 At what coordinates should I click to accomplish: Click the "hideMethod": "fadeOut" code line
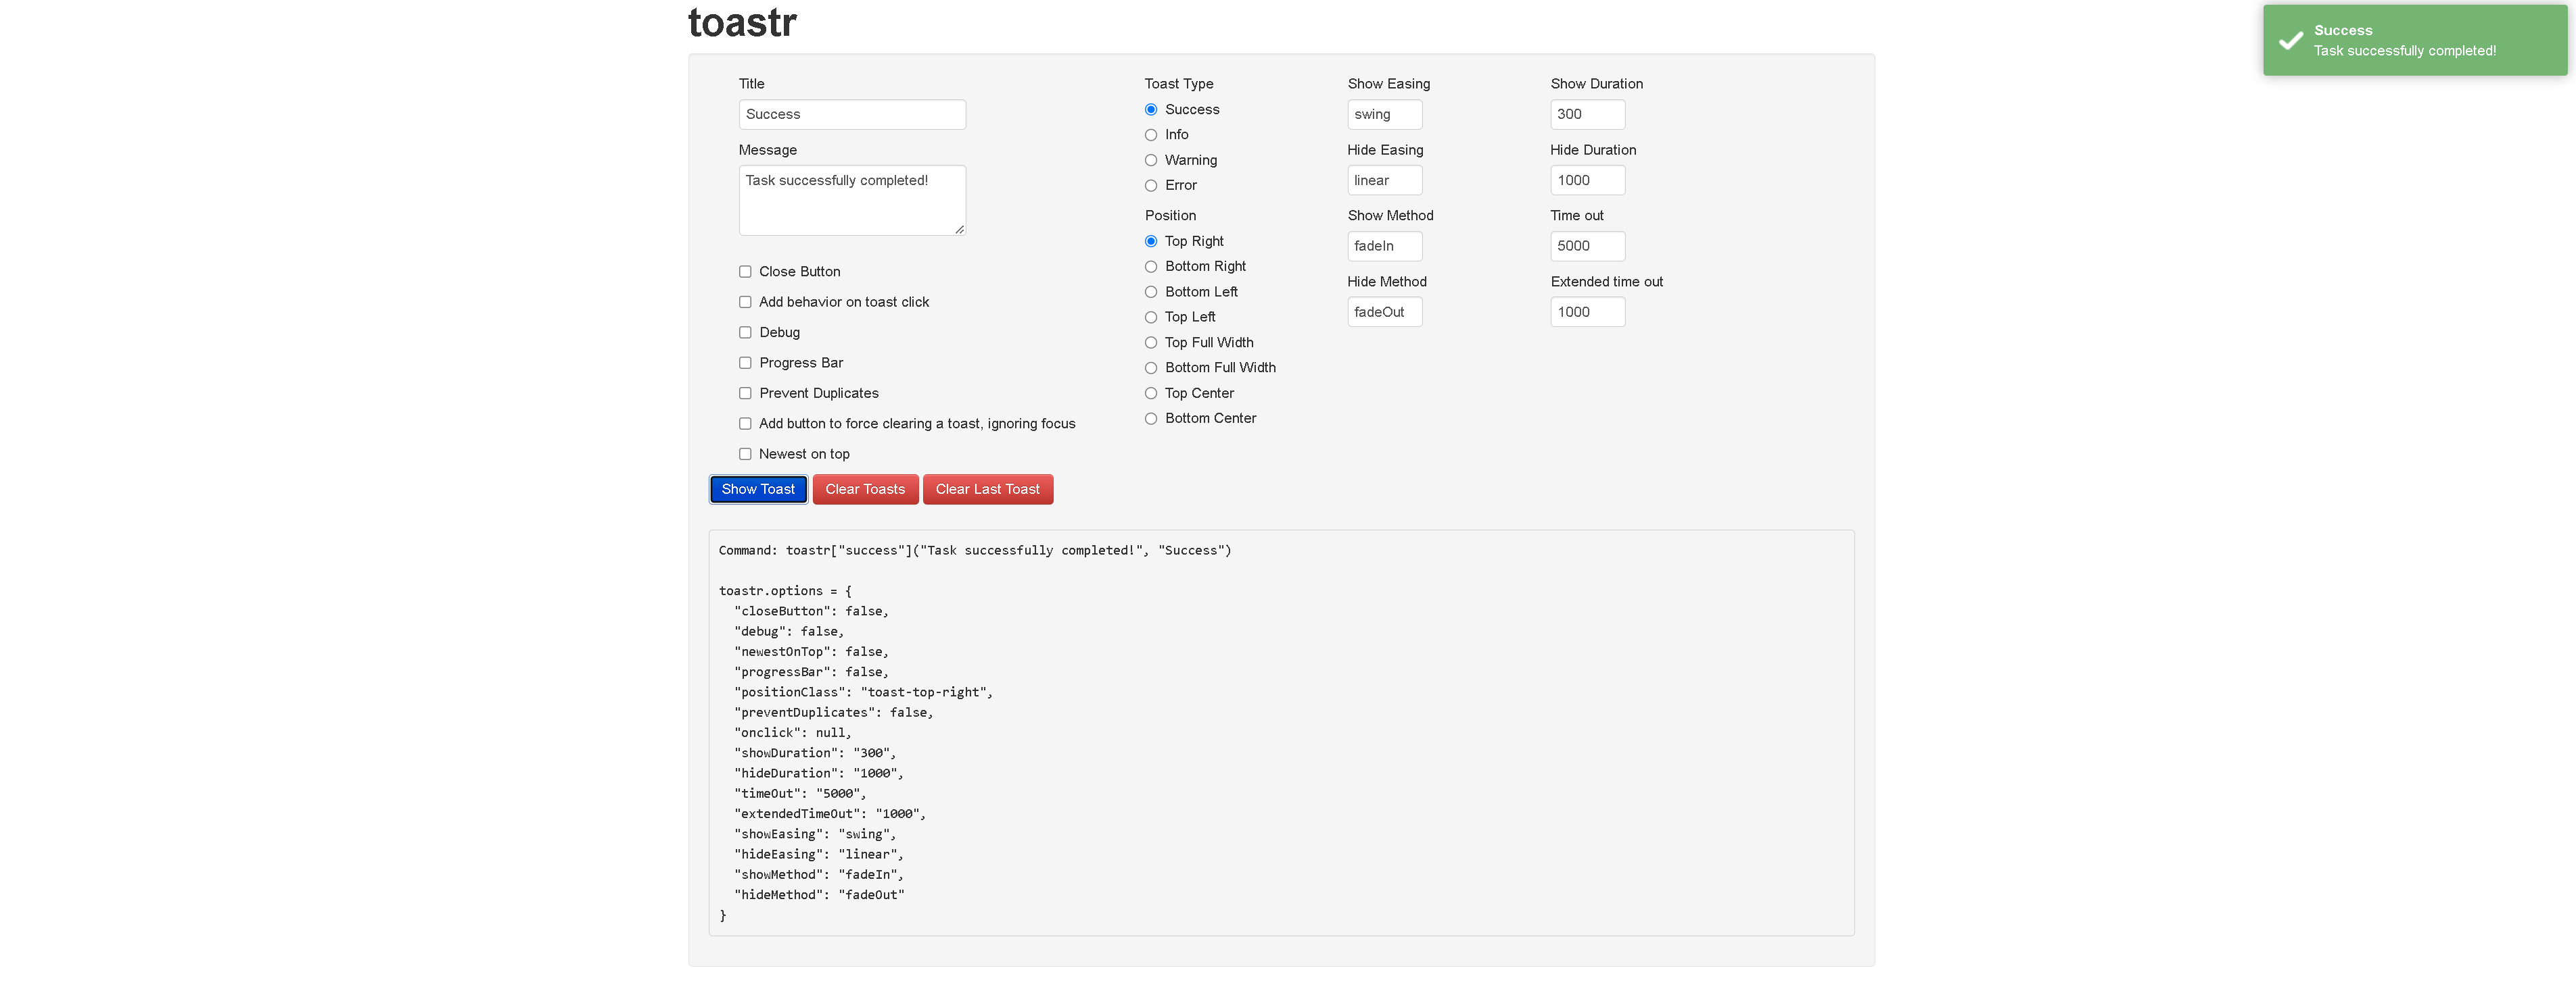coord(819,895)
